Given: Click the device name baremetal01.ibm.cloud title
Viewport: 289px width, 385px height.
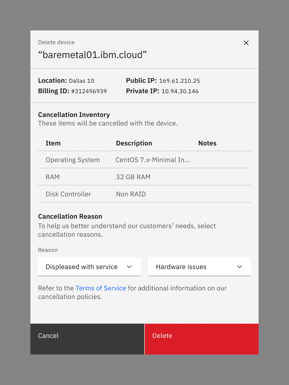Looking at the screenshot, I should (92, 55).
